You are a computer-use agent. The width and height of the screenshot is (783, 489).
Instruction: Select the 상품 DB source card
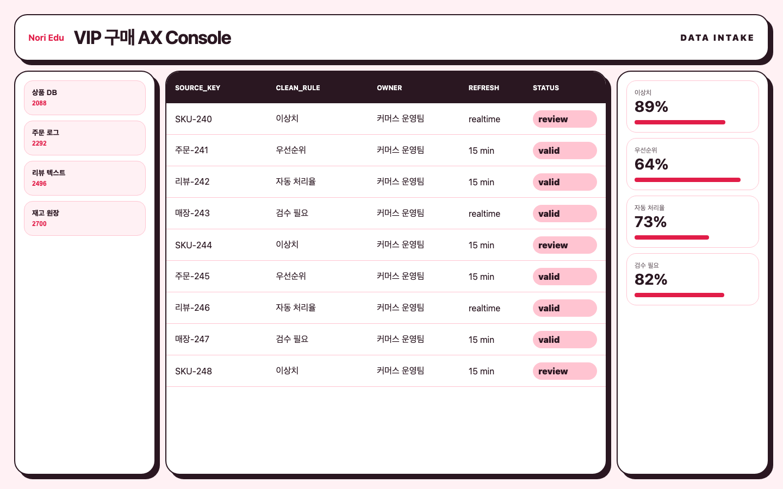click(x=85, y=98)
